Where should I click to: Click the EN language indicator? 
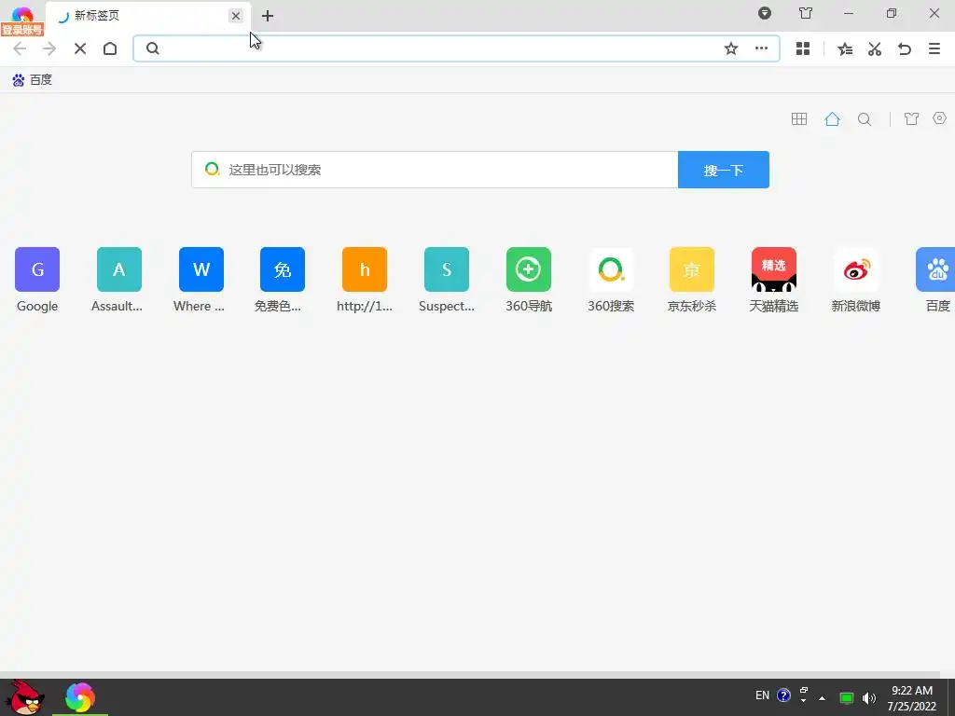pos(763,695)
